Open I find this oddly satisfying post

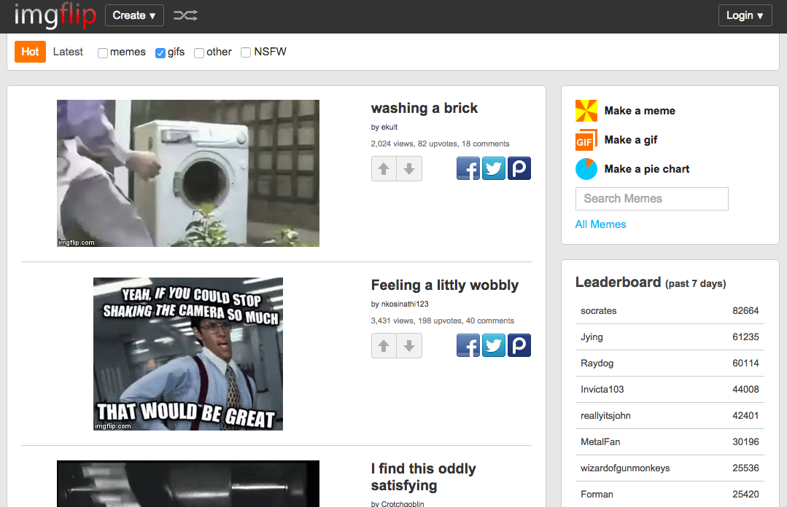424,477
